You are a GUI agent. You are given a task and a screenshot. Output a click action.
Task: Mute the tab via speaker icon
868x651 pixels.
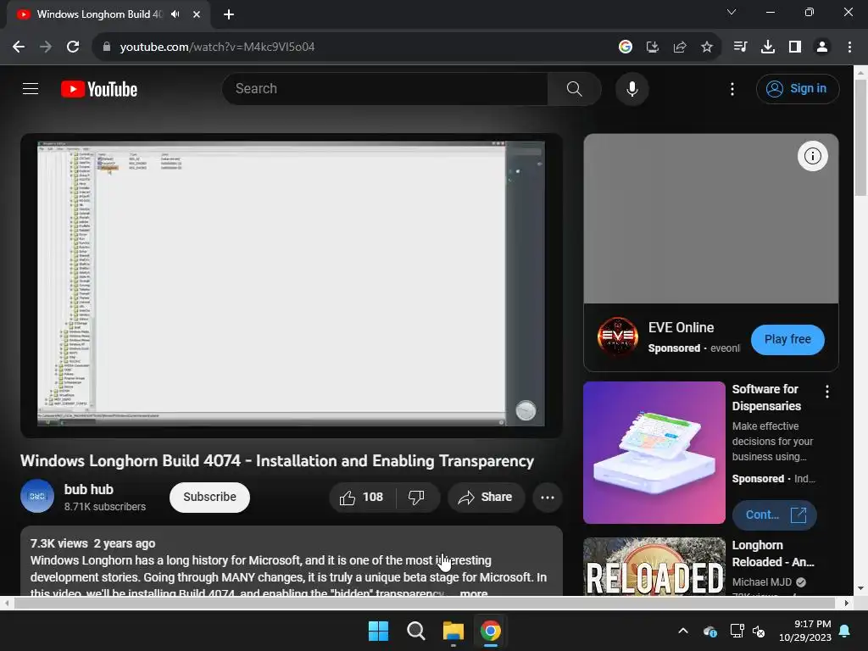(175, 14)
